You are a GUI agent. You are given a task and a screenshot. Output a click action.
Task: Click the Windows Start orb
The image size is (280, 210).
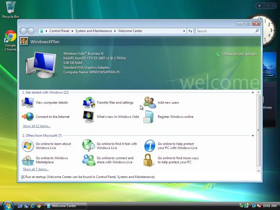coord(8,205)
